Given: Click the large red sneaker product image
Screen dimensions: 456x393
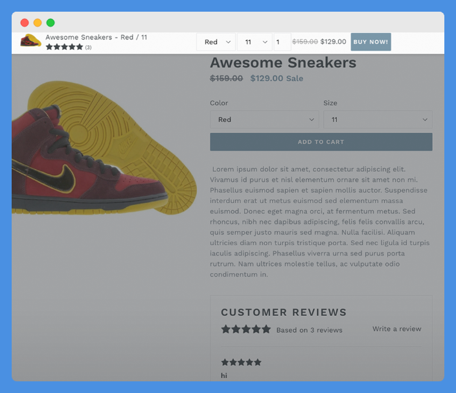Looking at the screenshot, I should pyautogui.click(x=104, y=148).
